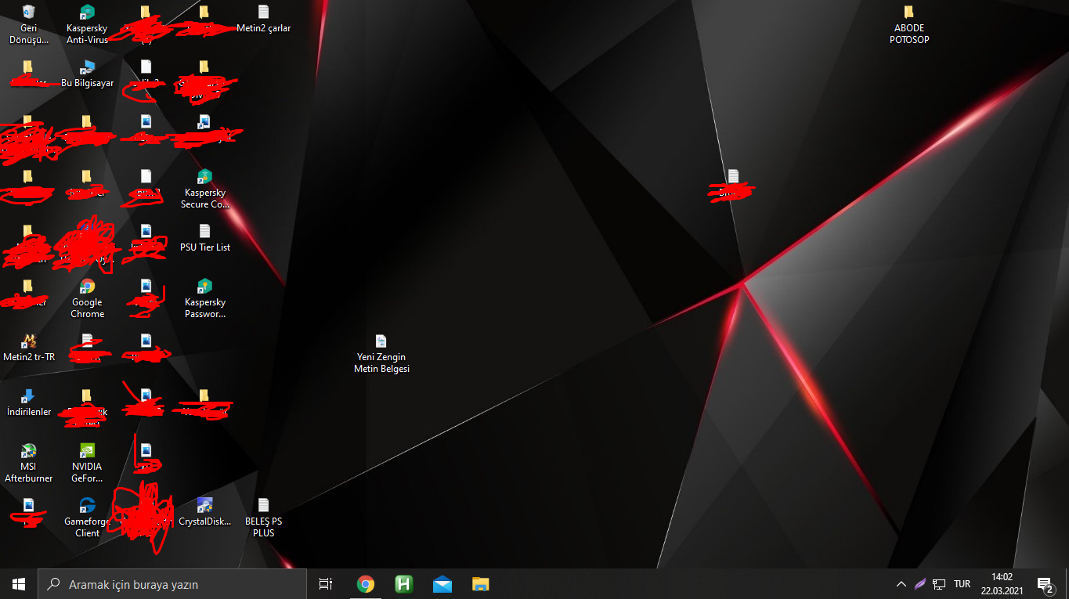Click the 'Aramak için buraya yazın' search box

click(x=172, y=584)
